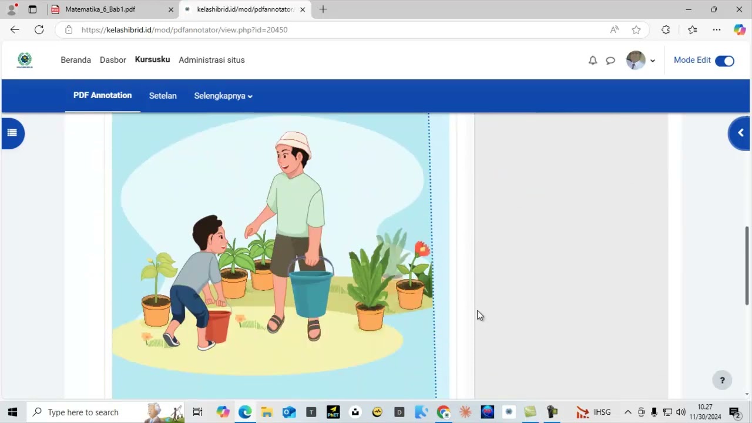Image resolution: width=752 pixels, height=423 pixels.
Task: Open Copilot from the taskbar
Action: click(x=223, y=412)
